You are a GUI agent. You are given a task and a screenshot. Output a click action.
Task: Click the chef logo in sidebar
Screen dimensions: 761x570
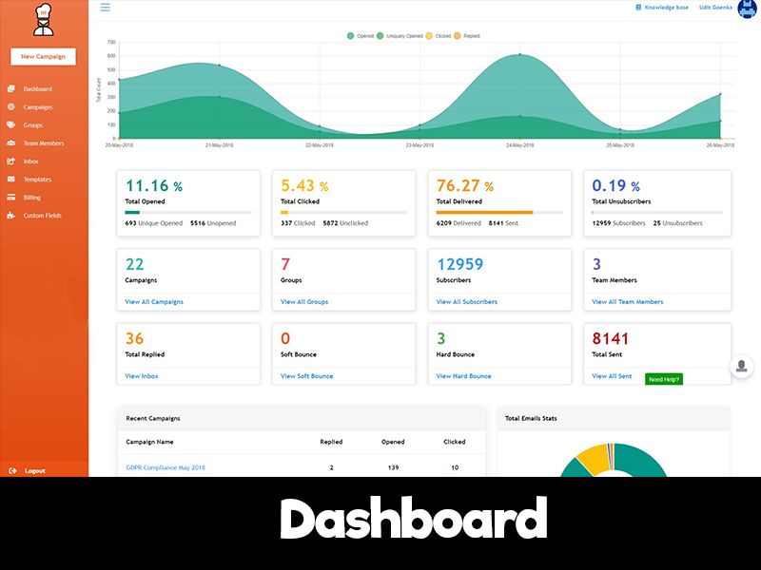43,20
